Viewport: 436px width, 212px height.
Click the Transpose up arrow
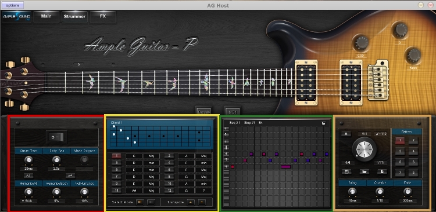pyautogui.click(x=191, y=202)
